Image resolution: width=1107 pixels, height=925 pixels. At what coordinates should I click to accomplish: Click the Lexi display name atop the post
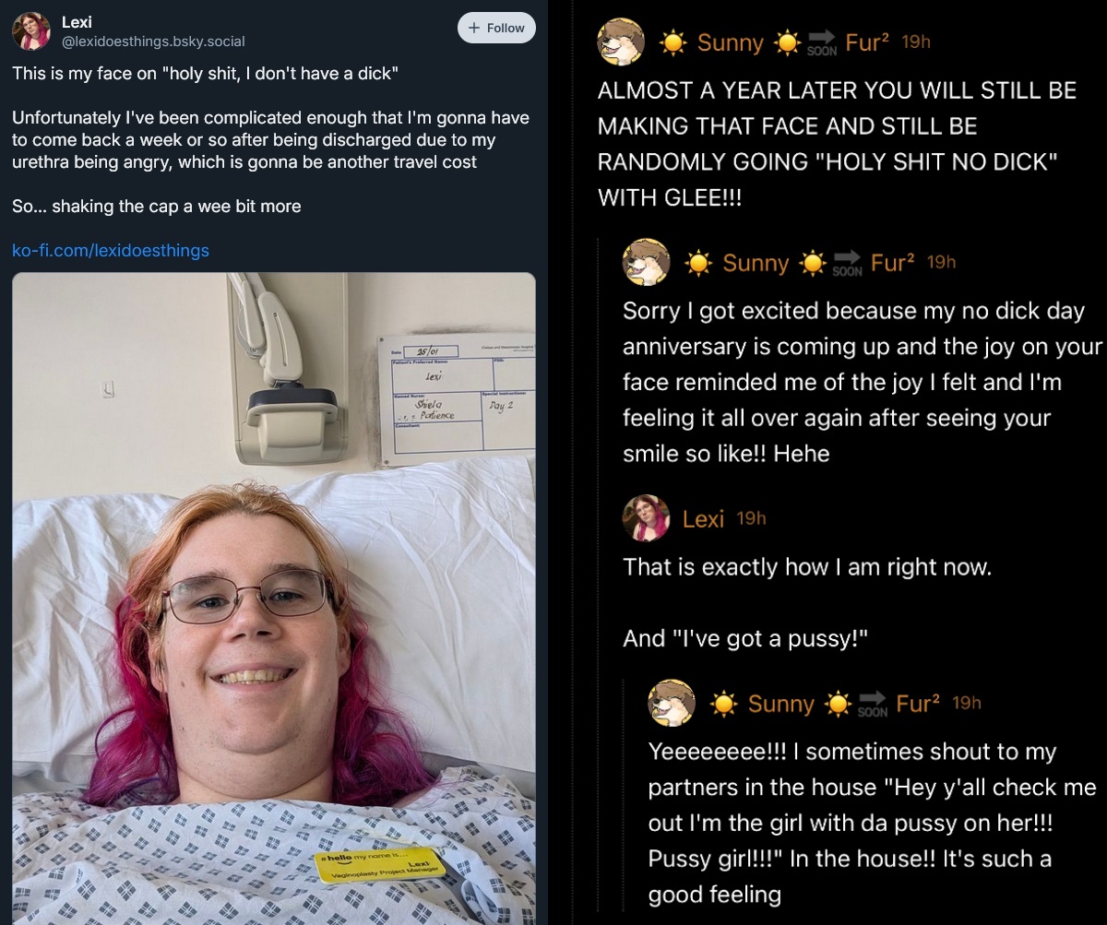coord(77,22)
